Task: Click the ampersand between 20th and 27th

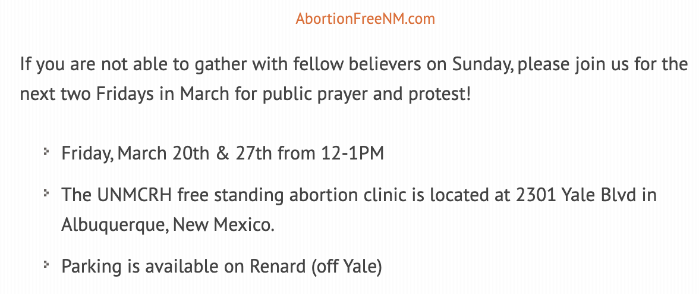Action: point(222,154)
